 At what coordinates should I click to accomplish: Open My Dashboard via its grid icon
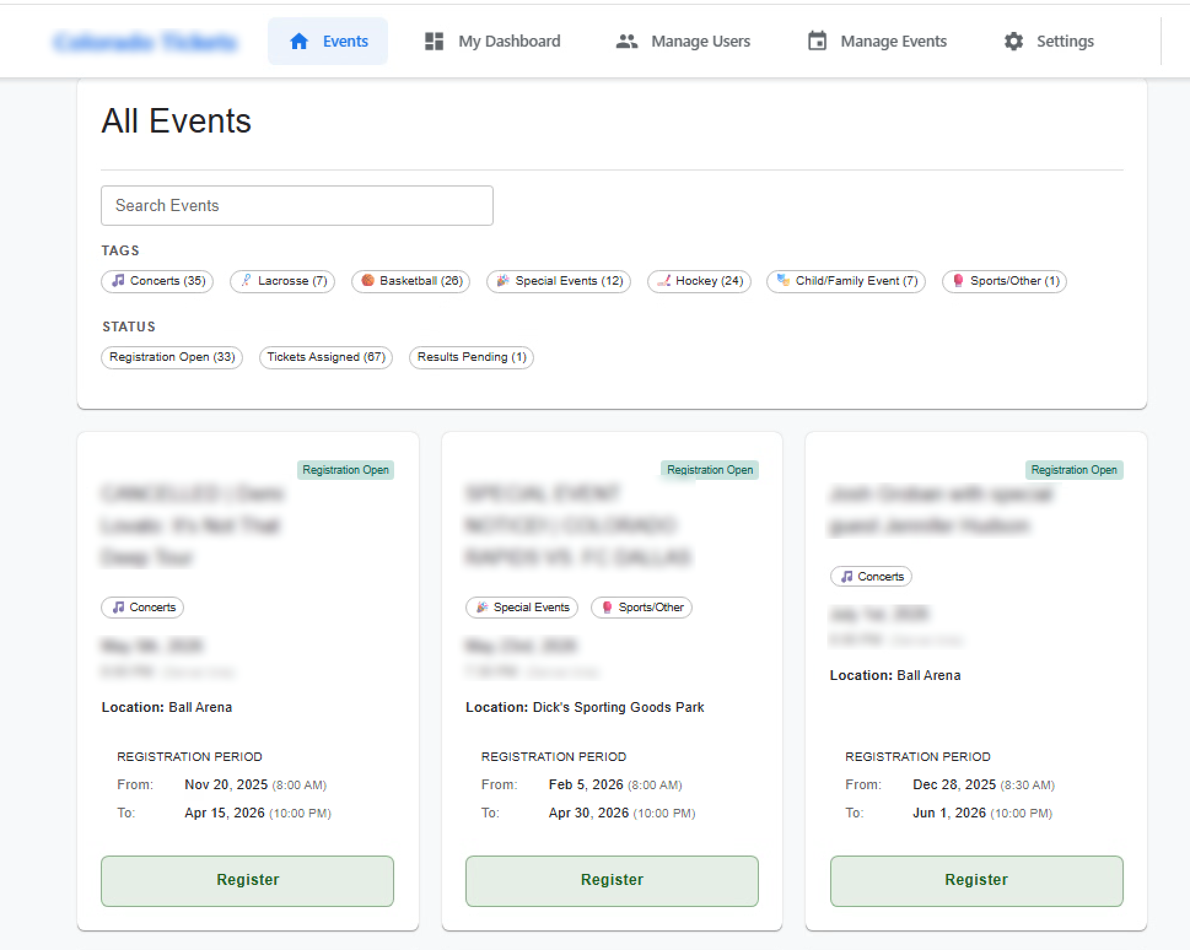pyautogui.click(x=434, y=41)
